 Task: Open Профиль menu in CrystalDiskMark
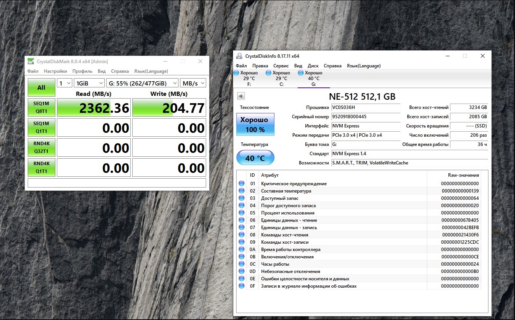tap(82, 71)
